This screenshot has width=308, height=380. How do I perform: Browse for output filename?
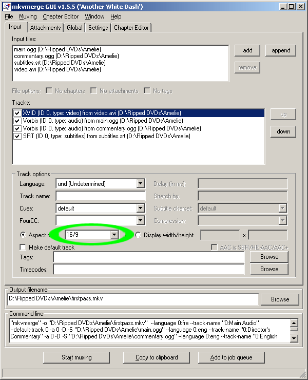(280, 299)
